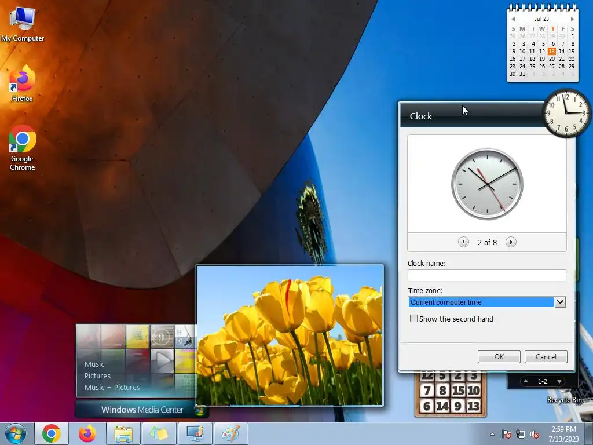Select Music + Pictures in Media Center gadget
The width and height of the screenshot is (593, 445).
coord(112,387)
